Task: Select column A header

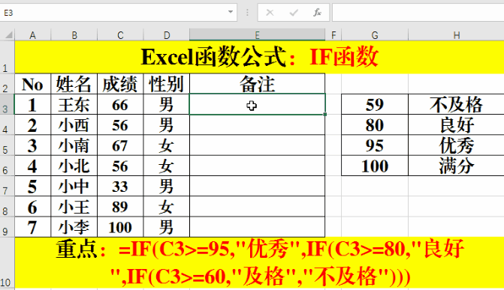Action: pos(32,34)
